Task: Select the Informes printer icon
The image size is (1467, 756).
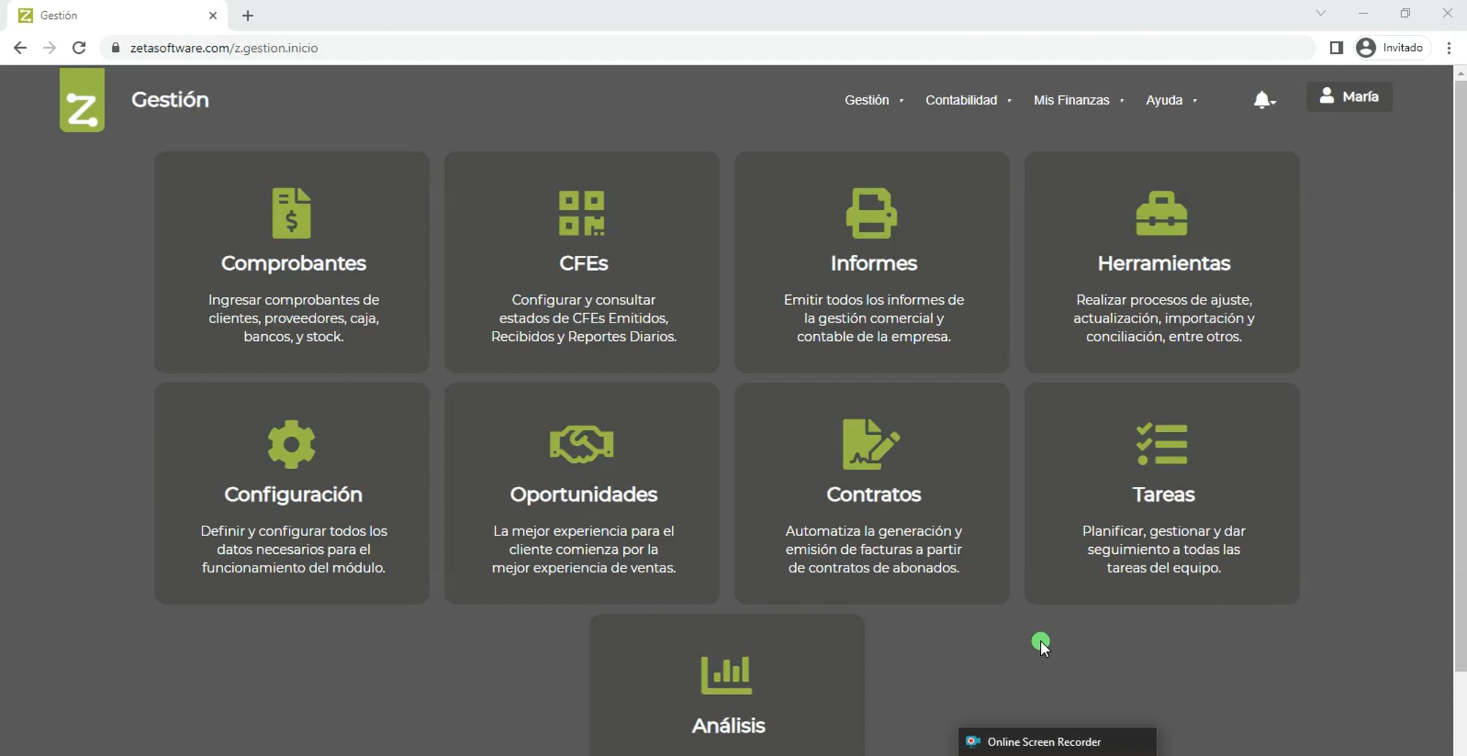Action: point(872,213)
